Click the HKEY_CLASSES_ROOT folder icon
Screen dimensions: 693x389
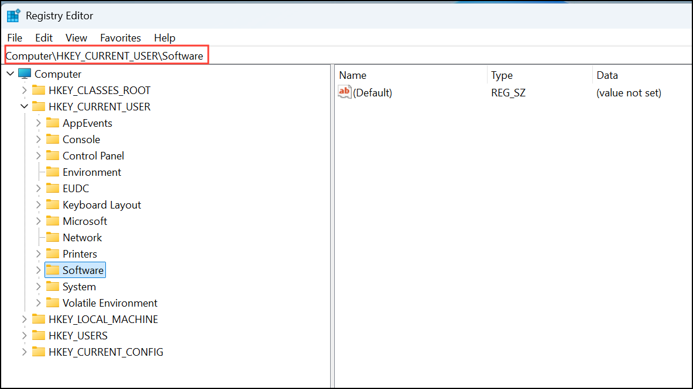click(39, 90)
